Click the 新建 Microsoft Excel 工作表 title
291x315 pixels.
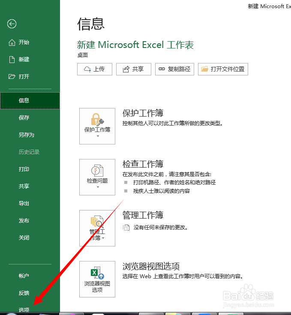coord(135,45)
